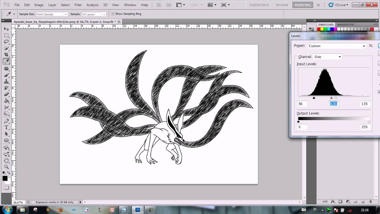Switch to the Essentials workspace
This screenshot has height=214, width=380.
pyautogui.click(x=259, y=5)
